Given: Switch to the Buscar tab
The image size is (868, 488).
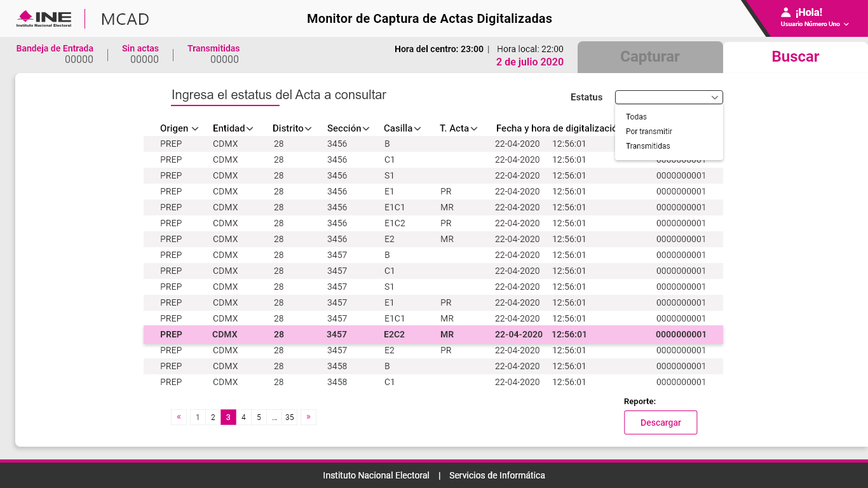Looking at the screenshot, I should click(x=796, y=57).
